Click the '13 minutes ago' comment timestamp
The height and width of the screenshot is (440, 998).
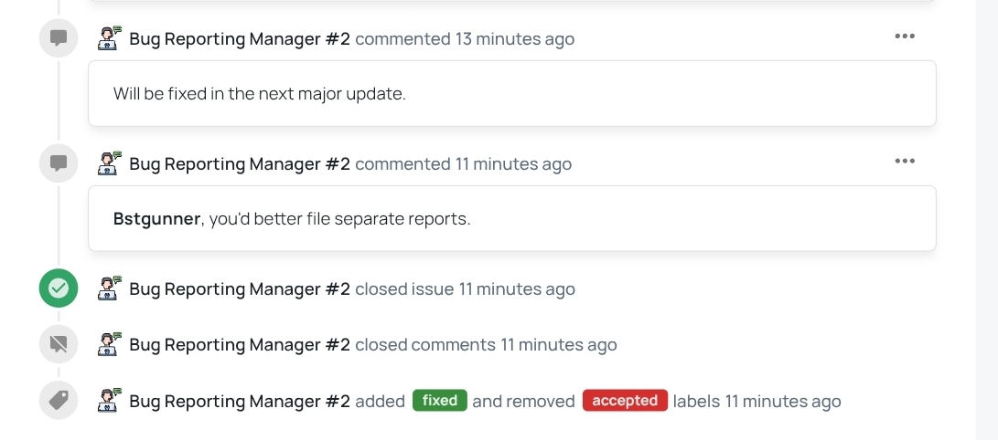(514, 38)
